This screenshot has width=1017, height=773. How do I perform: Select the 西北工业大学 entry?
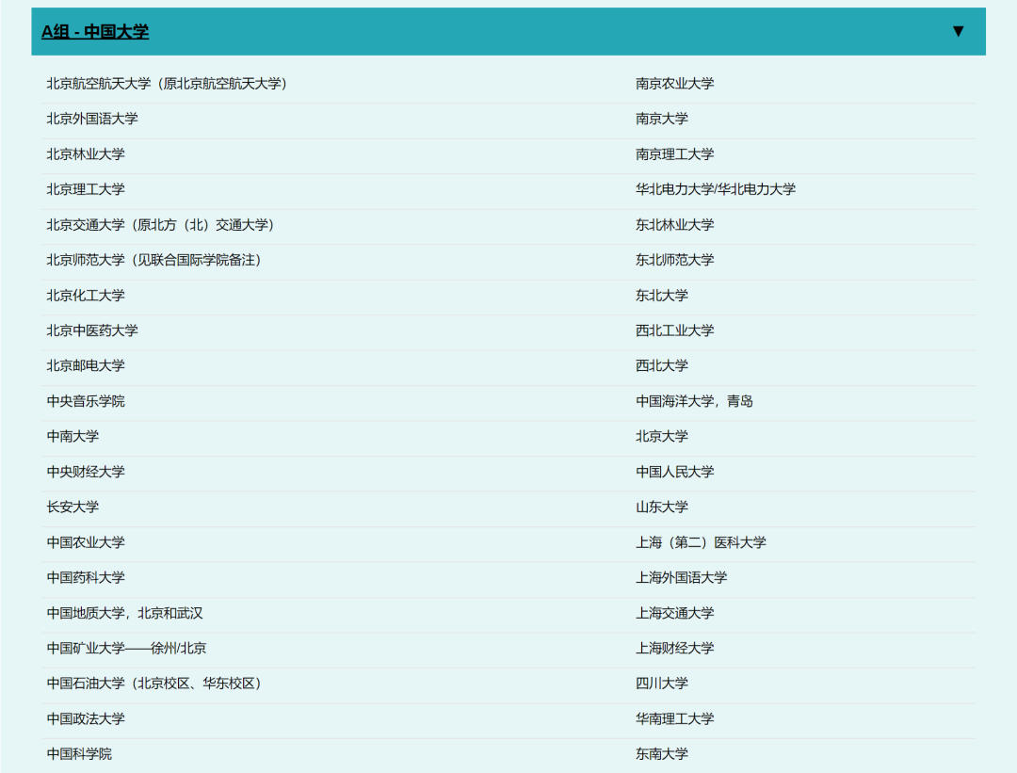tap(674, 330)
